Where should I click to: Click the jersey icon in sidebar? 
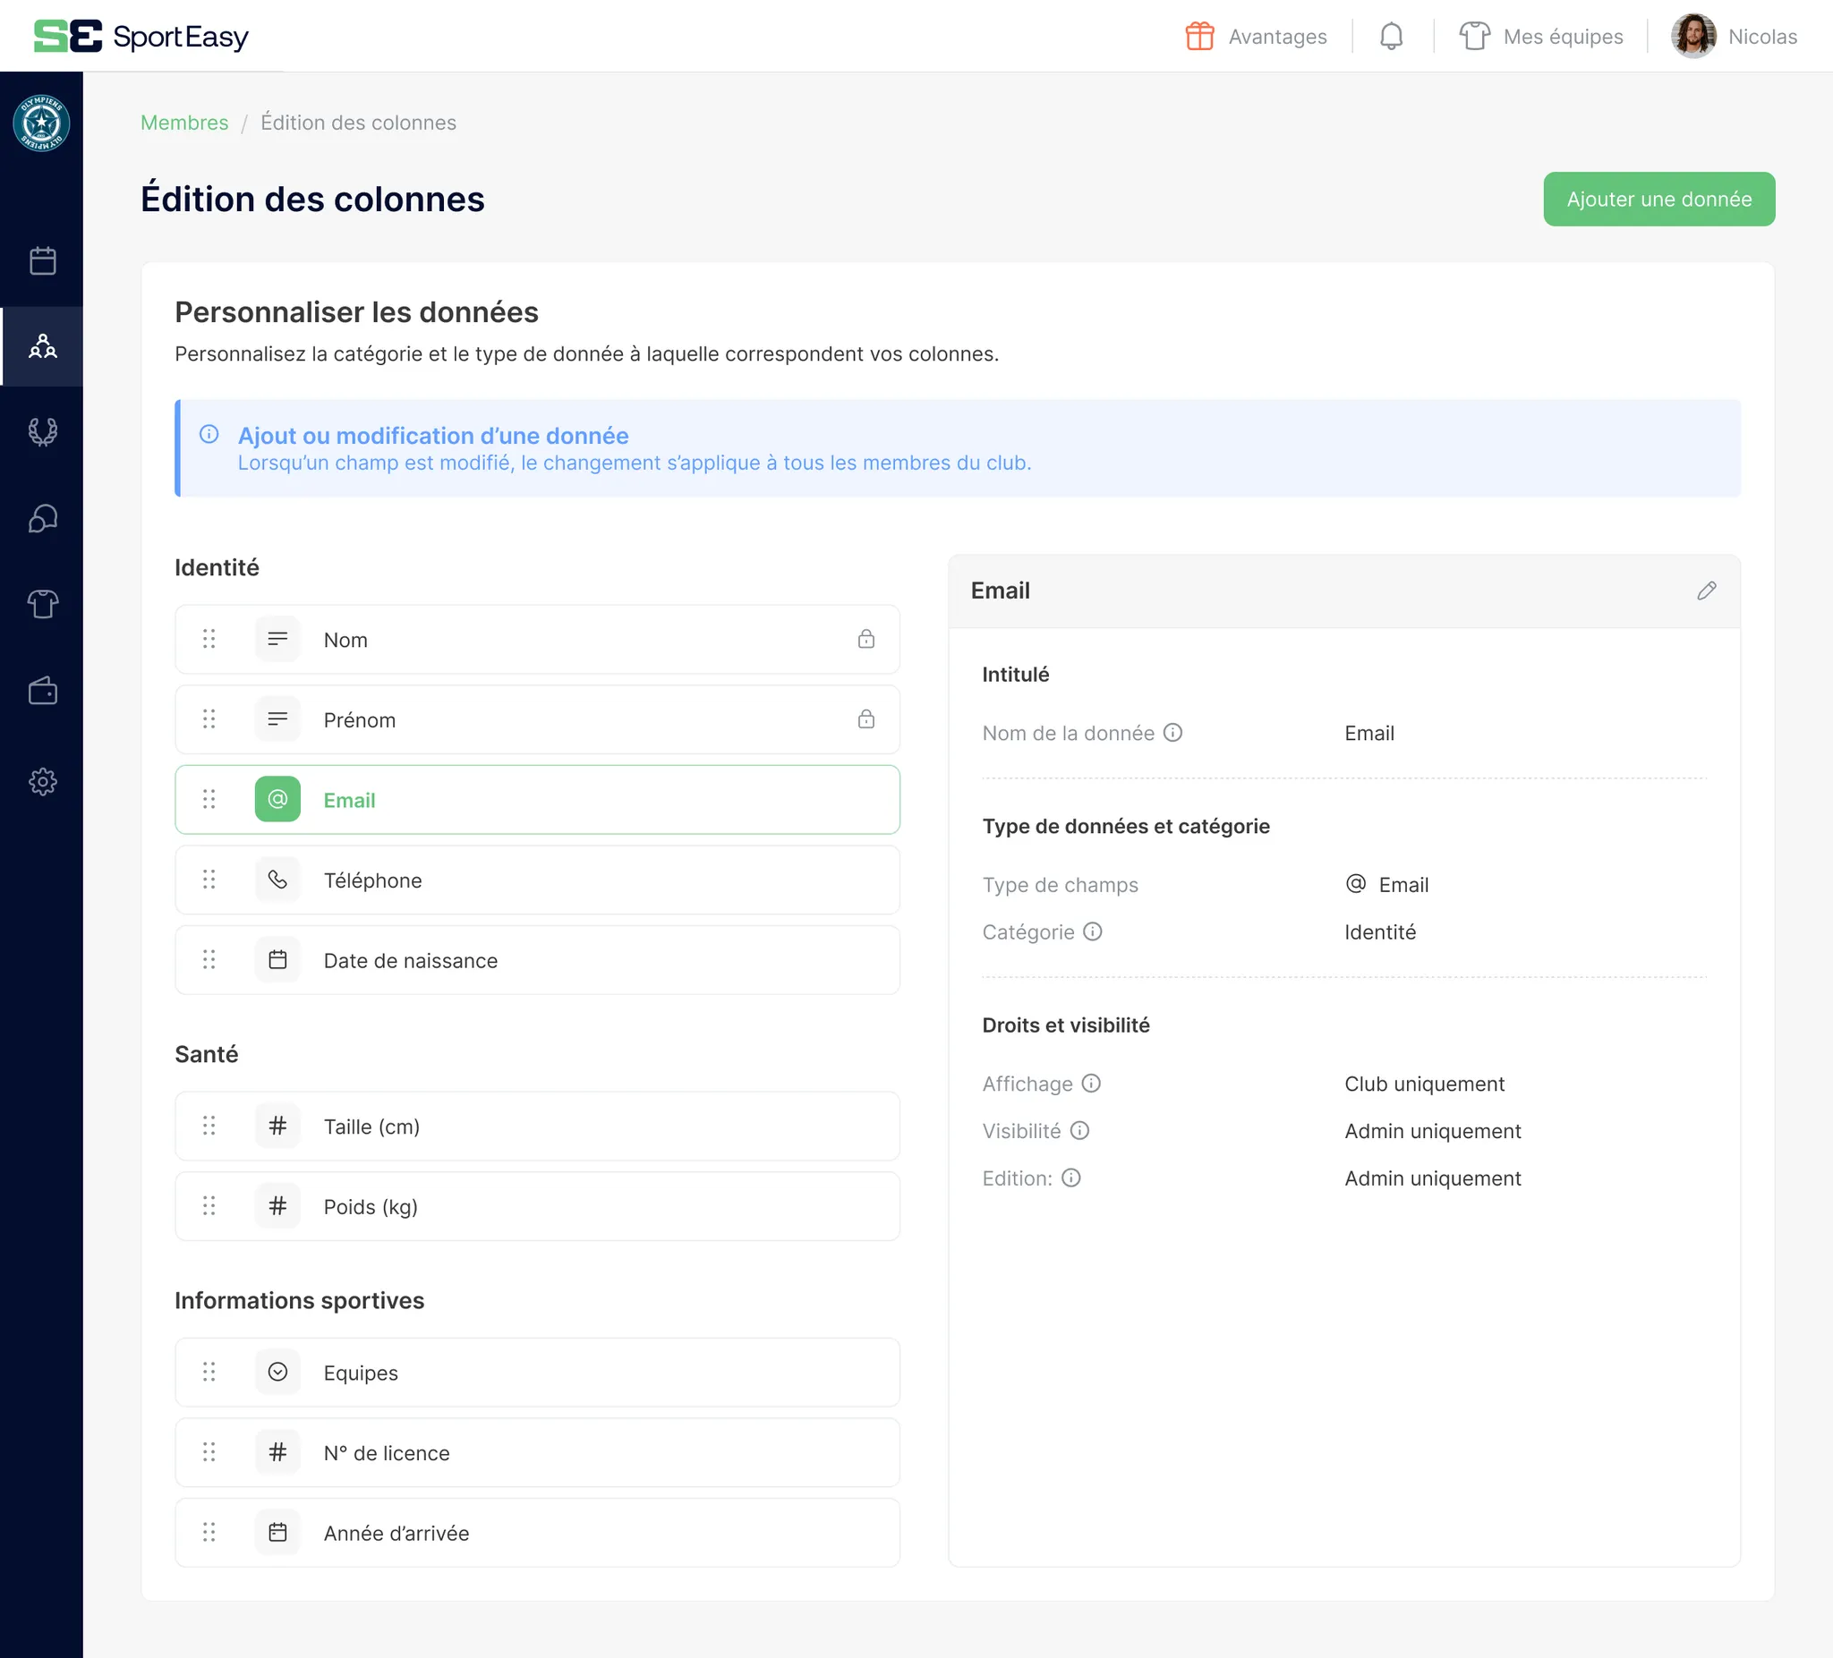coord(42,604)
